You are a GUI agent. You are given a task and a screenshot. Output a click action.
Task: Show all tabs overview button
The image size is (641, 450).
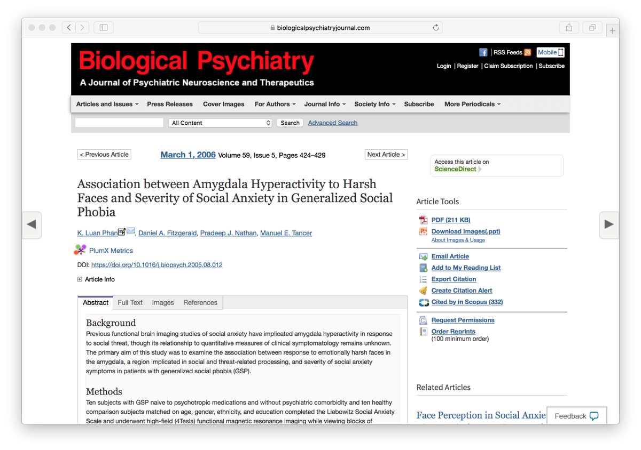592,27
